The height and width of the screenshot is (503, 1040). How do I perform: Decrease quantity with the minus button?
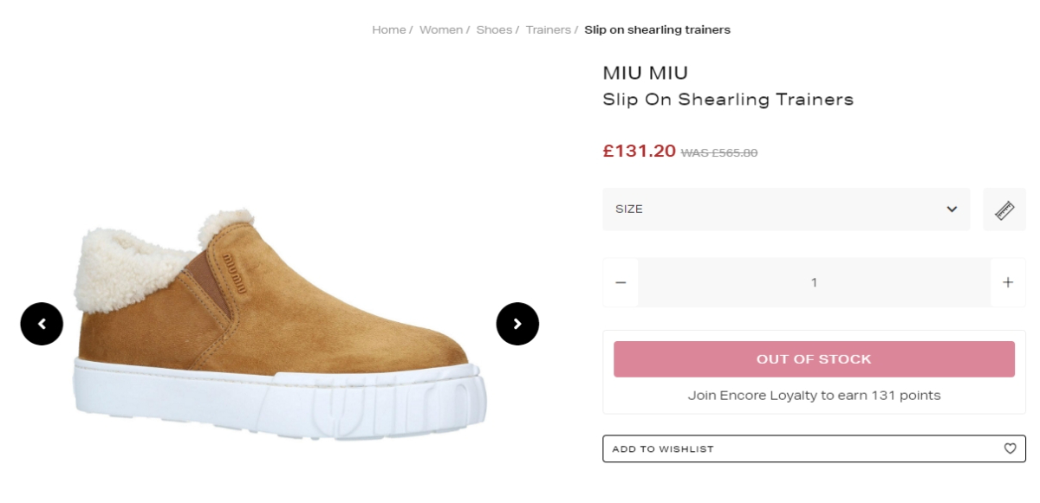621,282
